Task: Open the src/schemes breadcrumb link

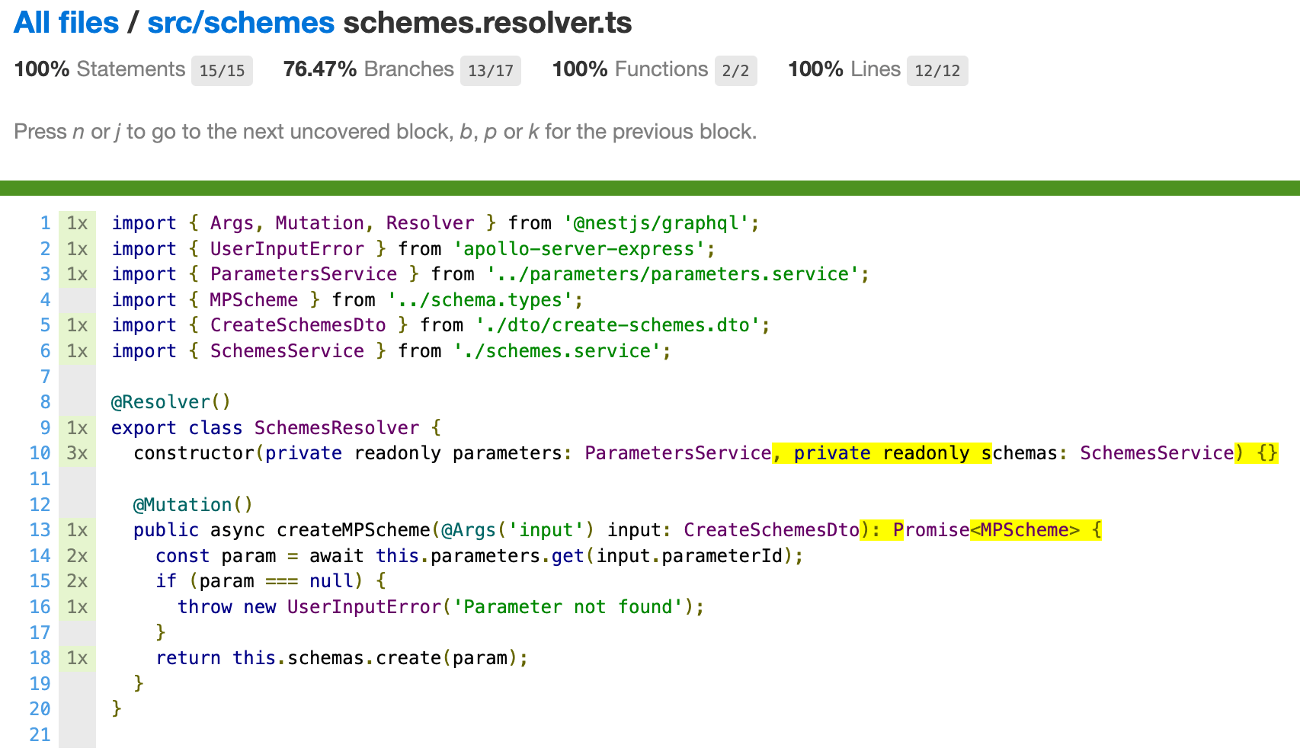Action: (241, 23)
